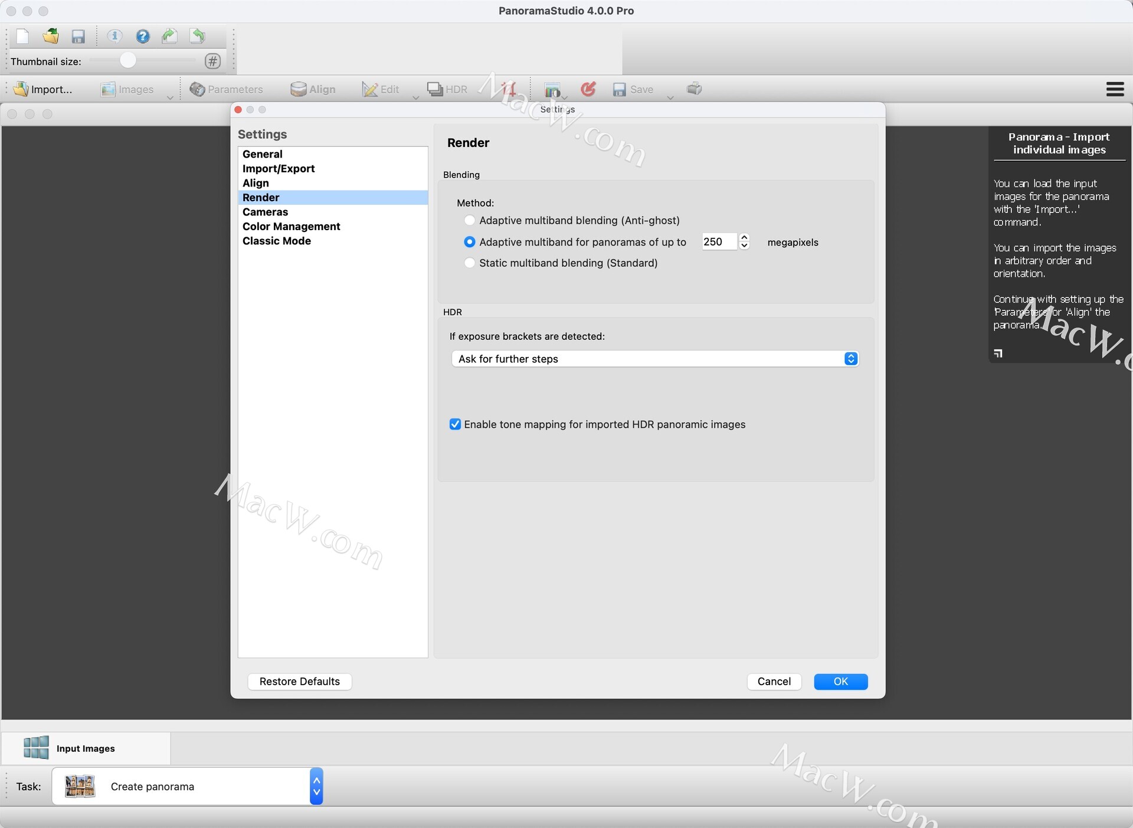Open help question mark icon
Screen dimensions: 1133x828
point(142,37)
